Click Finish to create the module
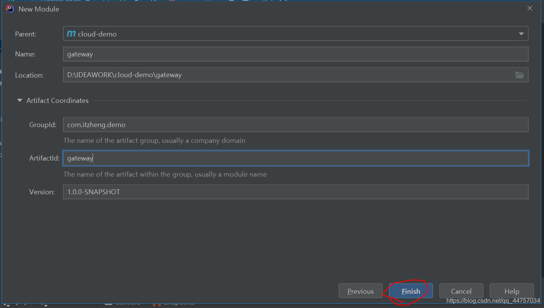 411,291
